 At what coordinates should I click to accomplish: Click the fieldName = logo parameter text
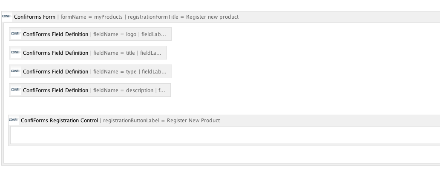click(115, 34)
